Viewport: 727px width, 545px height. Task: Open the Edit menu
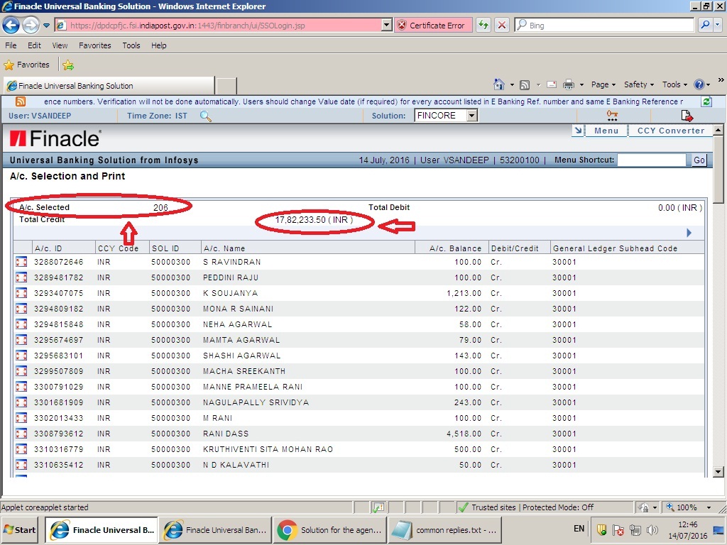pos(34,45)
